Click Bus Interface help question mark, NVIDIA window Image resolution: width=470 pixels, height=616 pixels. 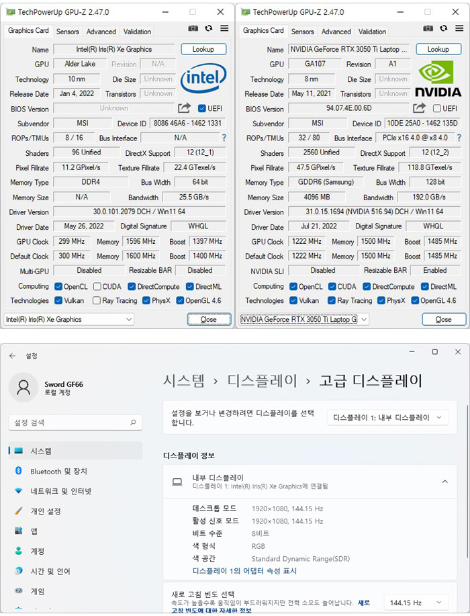point(459,138)
